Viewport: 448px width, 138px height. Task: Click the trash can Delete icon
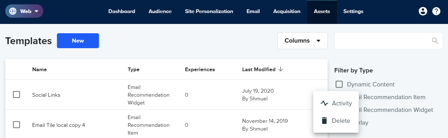point(324,121)
